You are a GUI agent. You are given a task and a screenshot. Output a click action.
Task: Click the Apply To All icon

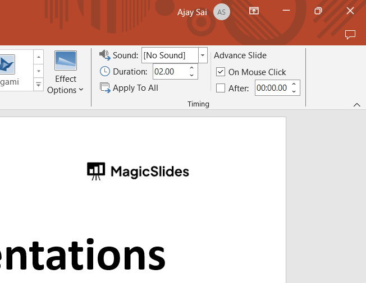pos(105,87)
